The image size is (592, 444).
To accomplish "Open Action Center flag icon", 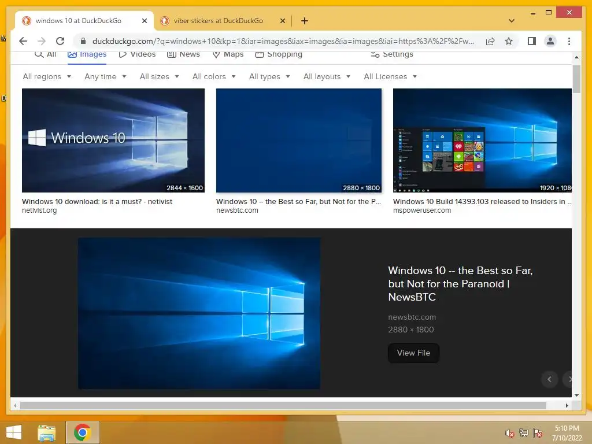I will 538,433.
